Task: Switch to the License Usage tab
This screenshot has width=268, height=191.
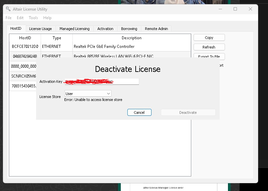Action: coord(40,29)
